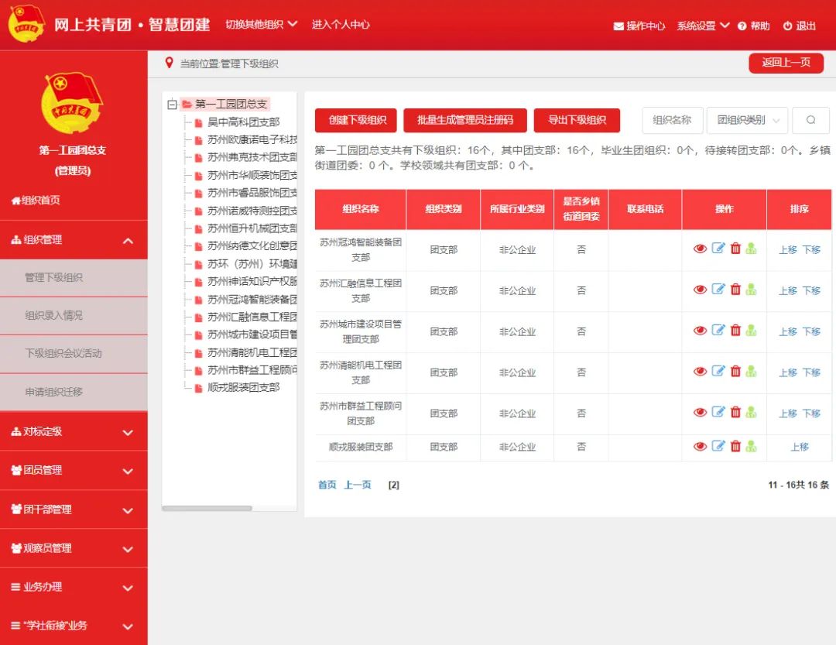836x645 pixels.
Task: Expand the 团员管理 sidebar section
Action: [x=74, y=470]
